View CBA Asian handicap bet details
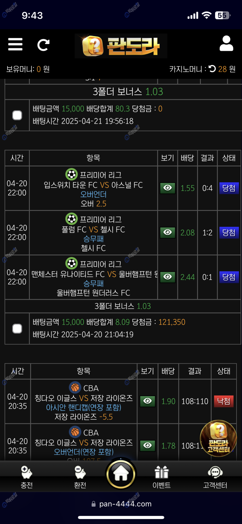This screenshot has width=242, height=524. [148, 401]
